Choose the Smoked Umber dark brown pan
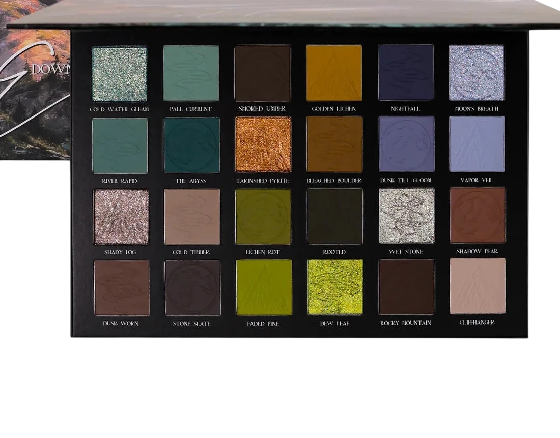560x438 pixels. coord(263,73)
